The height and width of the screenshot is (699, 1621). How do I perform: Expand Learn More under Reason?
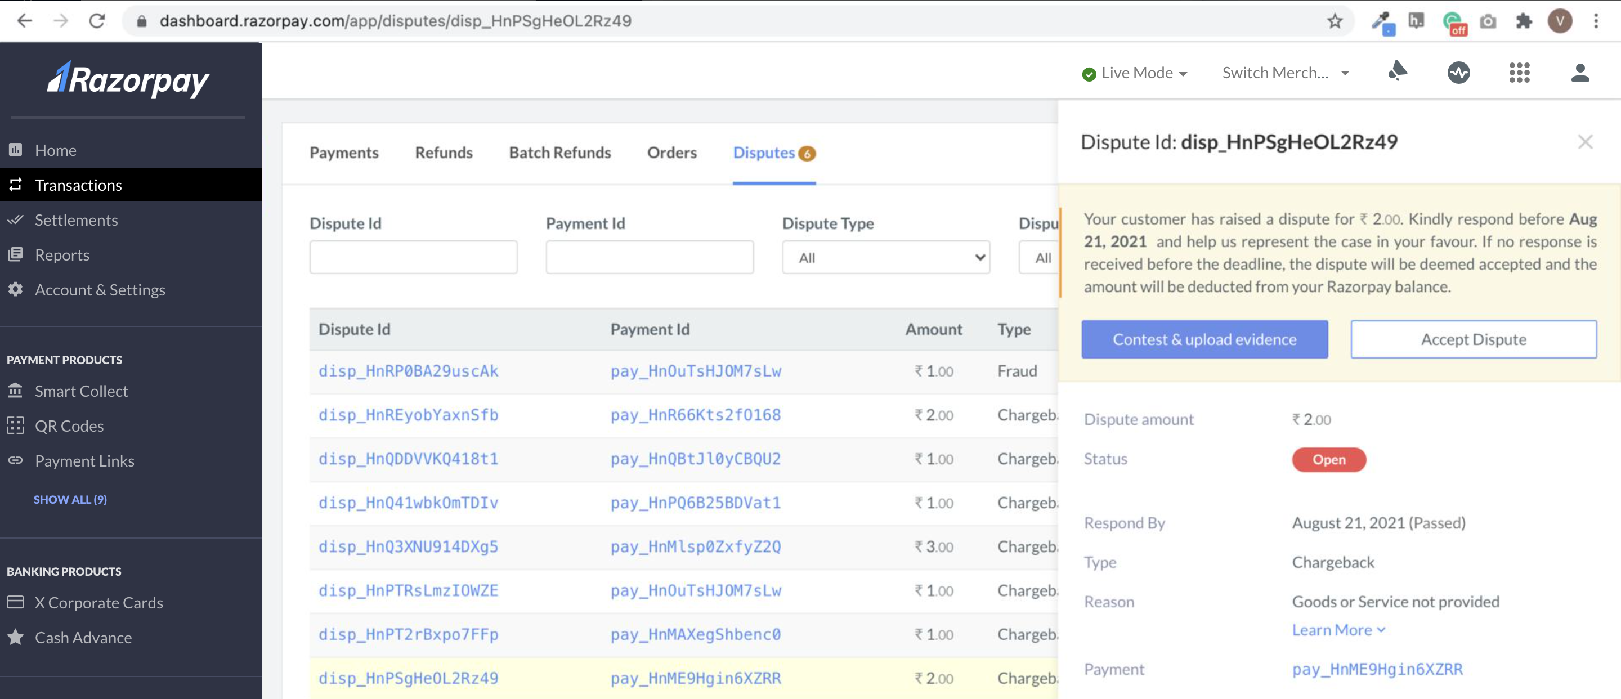point(1338,630)
